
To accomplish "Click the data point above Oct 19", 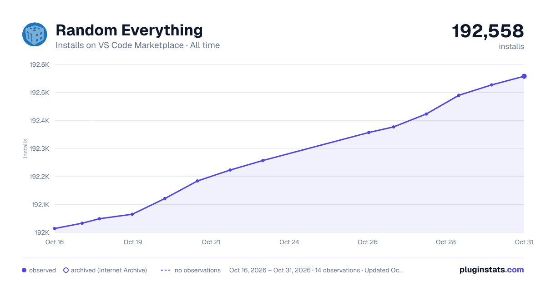I will pyautogui.click(x=132, y=214).
